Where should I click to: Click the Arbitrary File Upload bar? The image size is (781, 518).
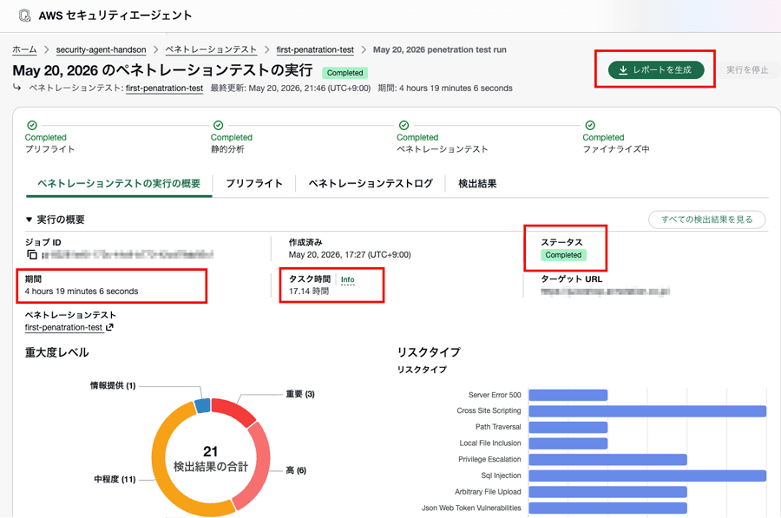pos(607,492)
